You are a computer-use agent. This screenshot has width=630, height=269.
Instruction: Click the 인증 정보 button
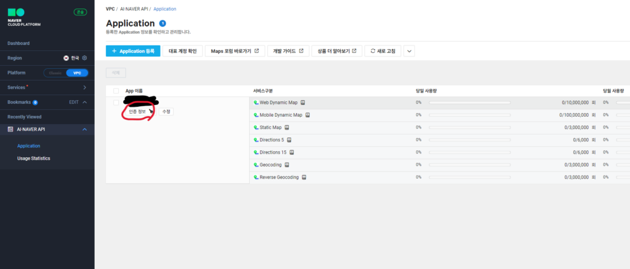pos(137,112)
